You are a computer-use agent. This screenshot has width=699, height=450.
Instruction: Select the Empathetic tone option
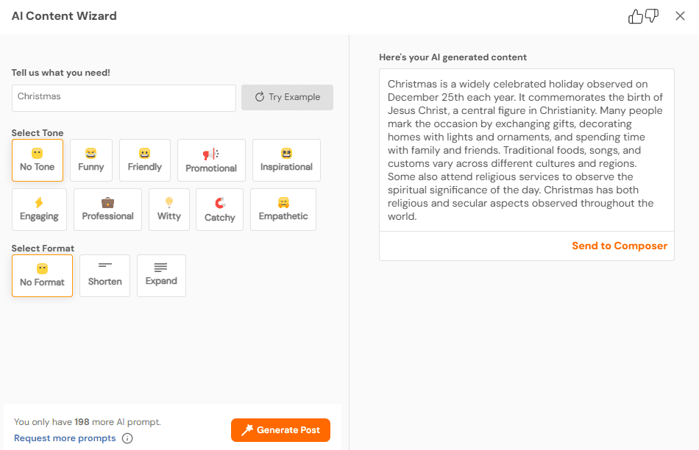point(283,209)
